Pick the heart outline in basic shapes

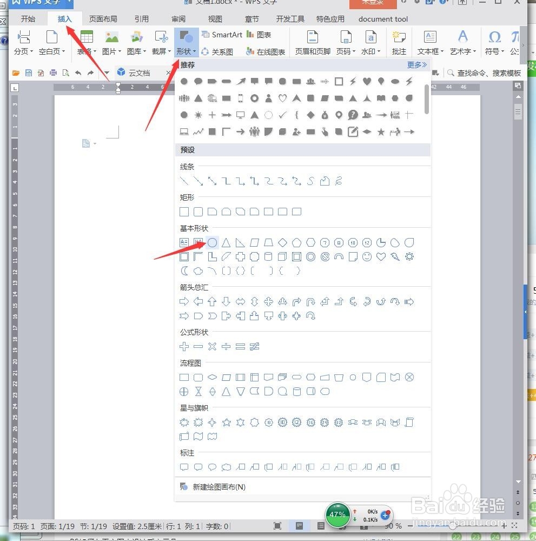tap(381, 256)
